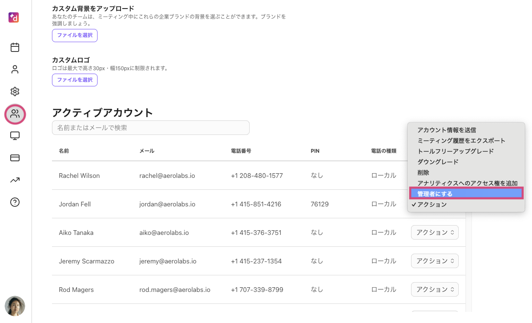Select ミーティング履歴をエクスポート menu item
Image resolution: width=532 pixels, height=323 pixels.
461,140
